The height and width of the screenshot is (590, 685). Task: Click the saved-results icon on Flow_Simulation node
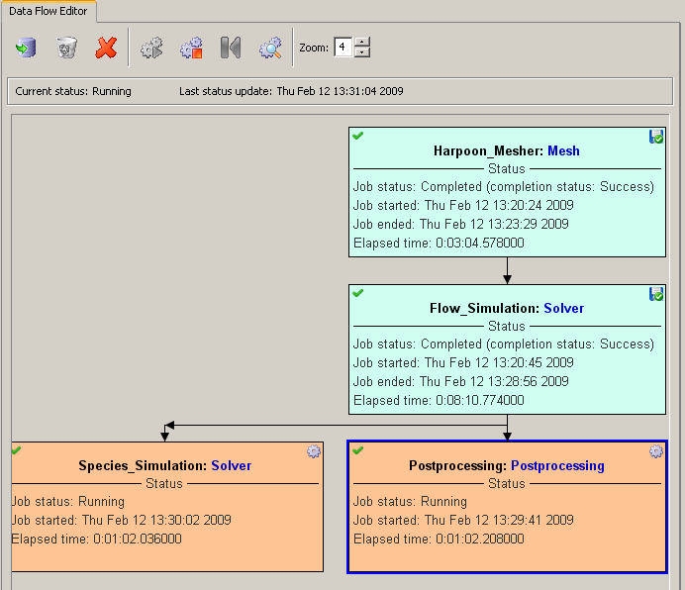(656, 294)
